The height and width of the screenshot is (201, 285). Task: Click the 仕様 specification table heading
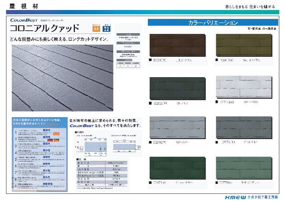[x=81, y=159]
